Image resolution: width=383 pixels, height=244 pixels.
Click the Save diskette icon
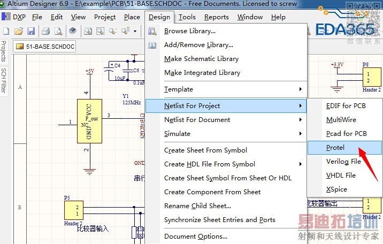click(31, 31)
